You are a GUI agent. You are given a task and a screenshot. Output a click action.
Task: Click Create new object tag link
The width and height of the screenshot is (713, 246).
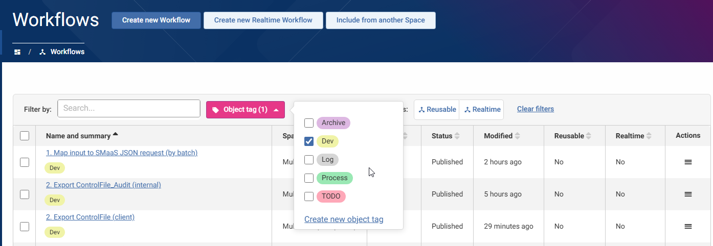(344, 219)
